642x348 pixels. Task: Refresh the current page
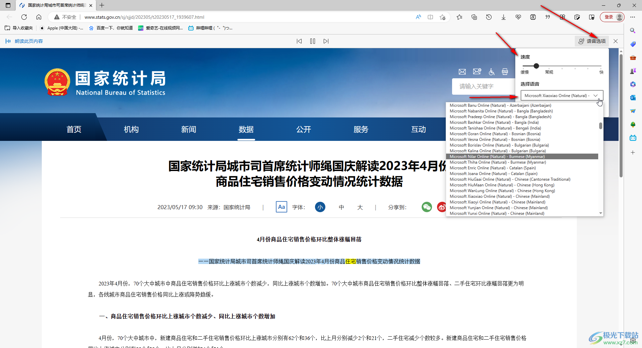point(24,17)
